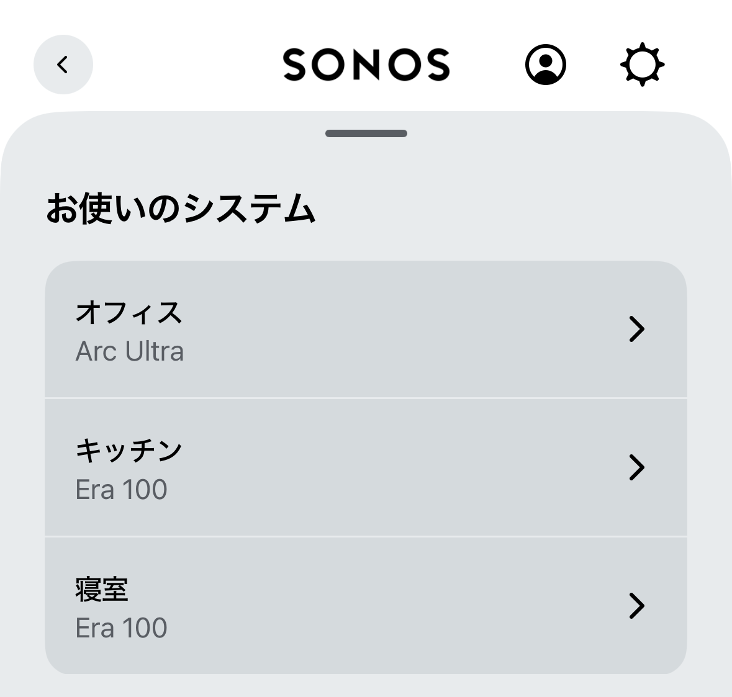Click Era 100 under キッチン
This screenshot has width=732, height=697.
(121, 490)
